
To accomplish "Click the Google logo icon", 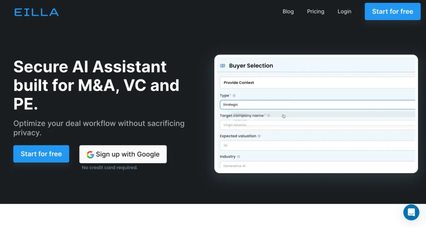I will coord(90,154).
